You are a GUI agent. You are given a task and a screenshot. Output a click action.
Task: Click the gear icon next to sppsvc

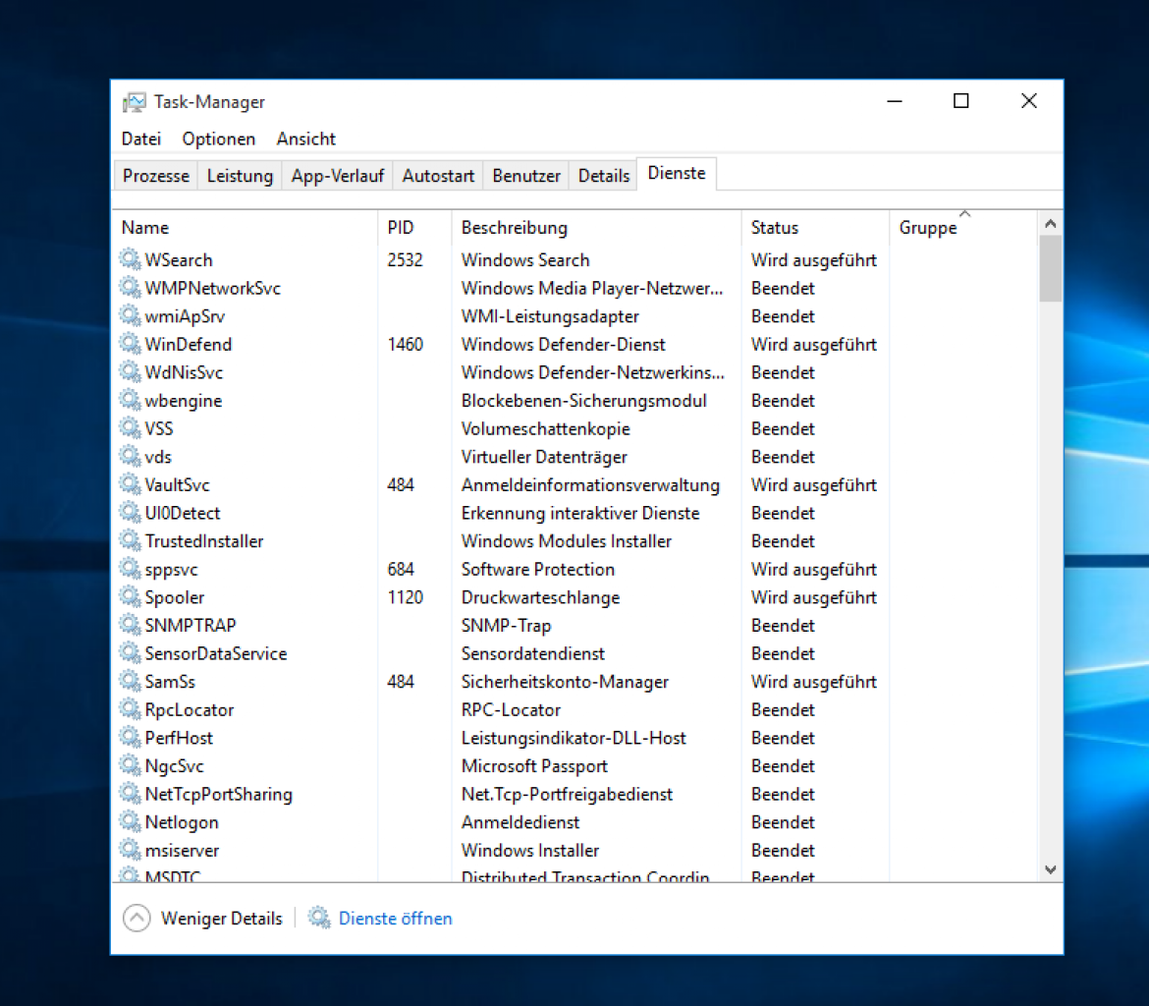130,568
